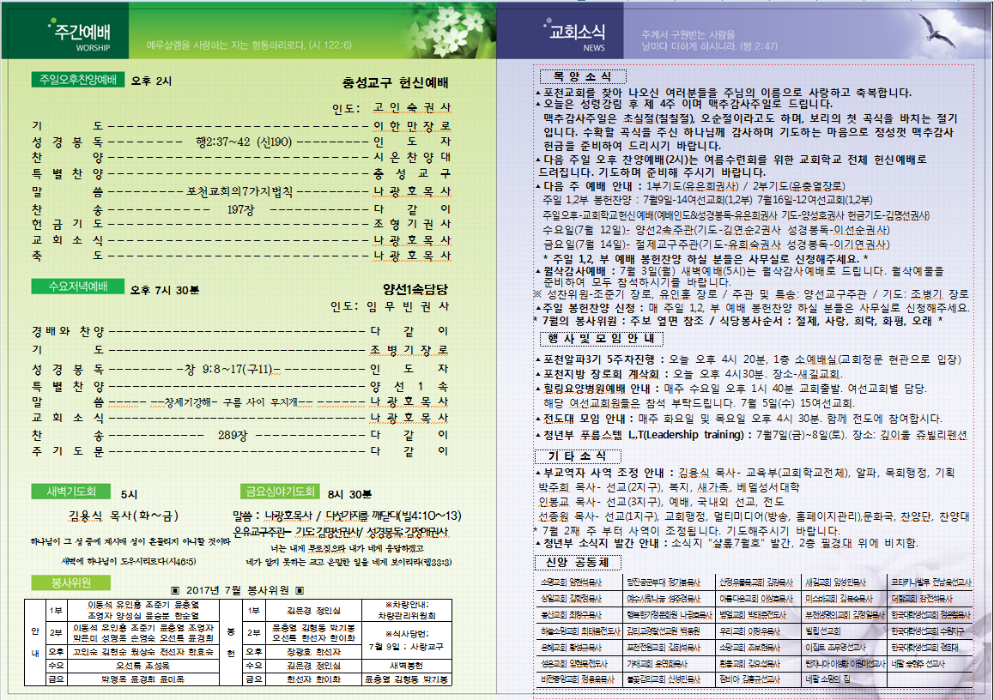Click the time '오후 7시 30분'
The width and height of the screenshot is (994, 700).
165,290
